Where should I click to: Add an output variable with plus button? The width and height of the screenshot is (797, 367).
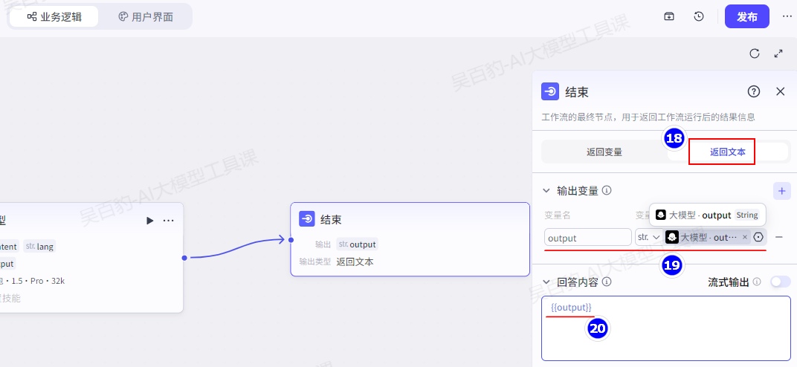click(x=781, y=191)
